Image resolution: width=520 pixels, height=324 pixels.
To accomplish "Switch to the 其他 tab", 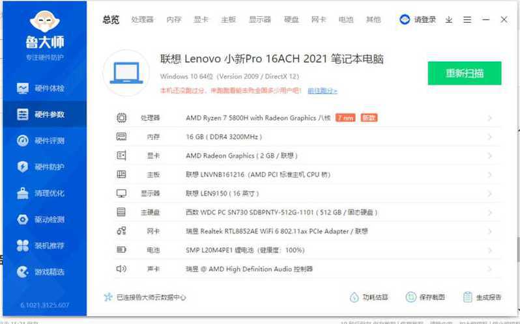I will coord(373,20).
